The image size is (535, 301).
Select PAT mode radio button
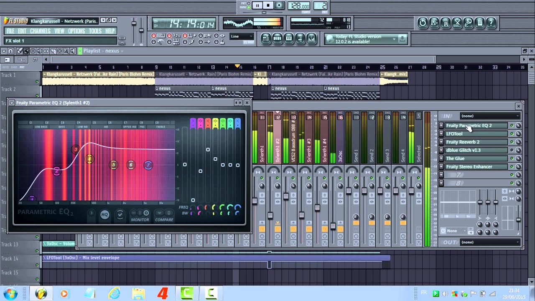tap(249, 3)
